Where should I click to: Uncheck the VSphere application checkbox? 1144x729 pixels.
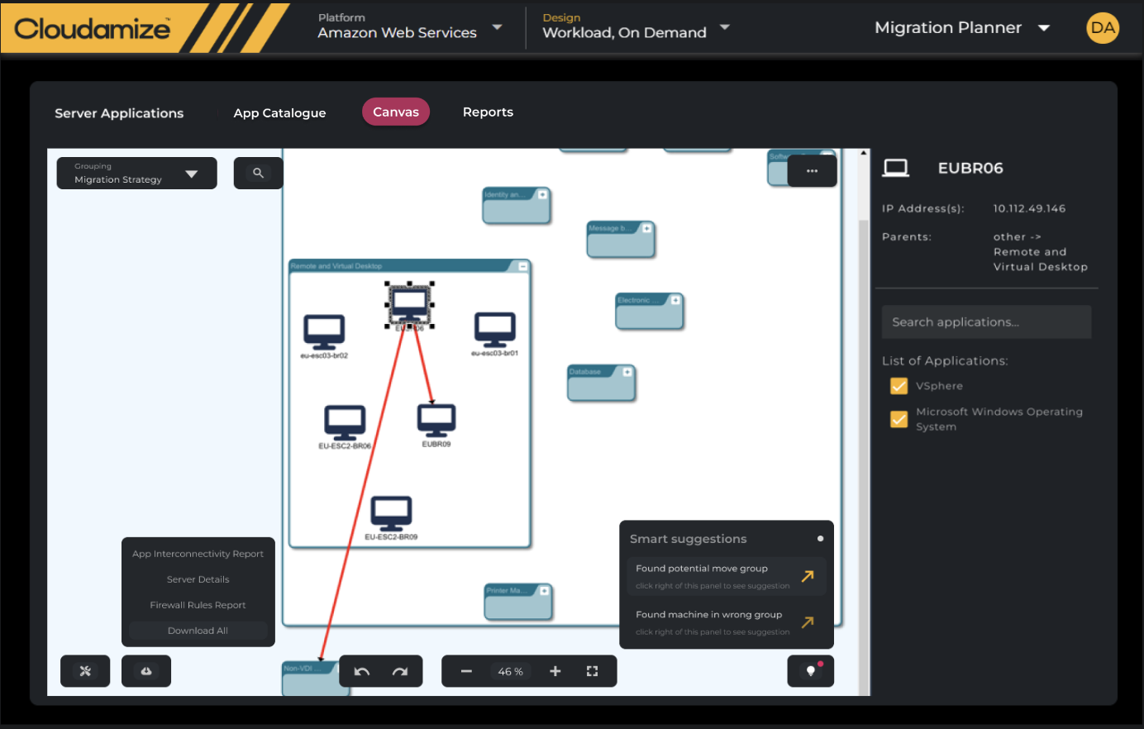(899, 386)
